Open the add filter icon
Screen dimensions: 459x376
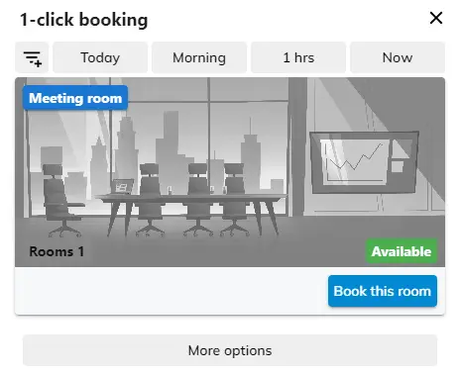[x=32, y=57]
